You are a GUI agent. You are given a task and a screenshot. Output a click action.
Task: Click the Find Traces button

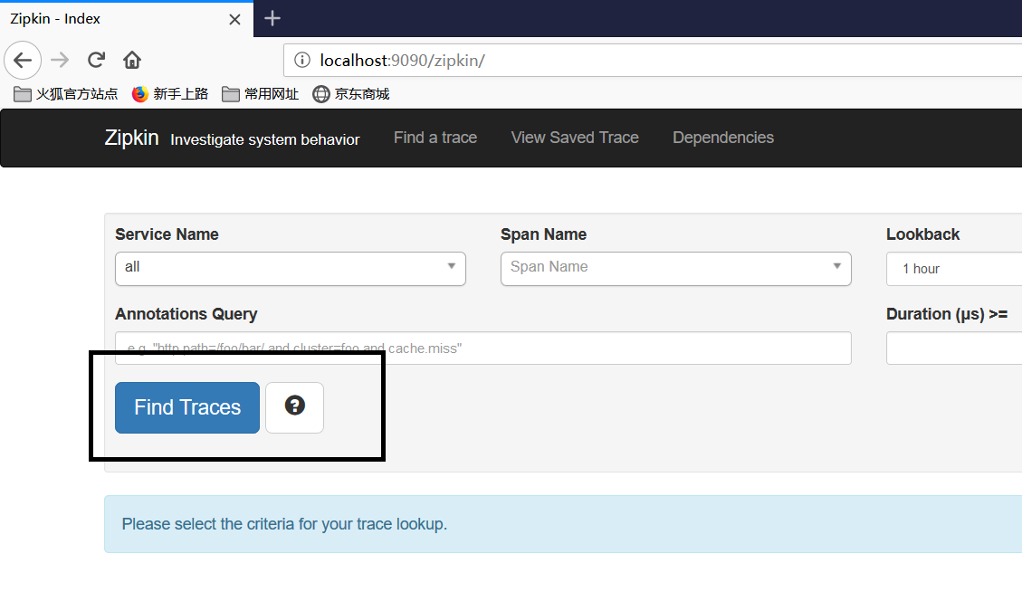click(x=187, y=407)
